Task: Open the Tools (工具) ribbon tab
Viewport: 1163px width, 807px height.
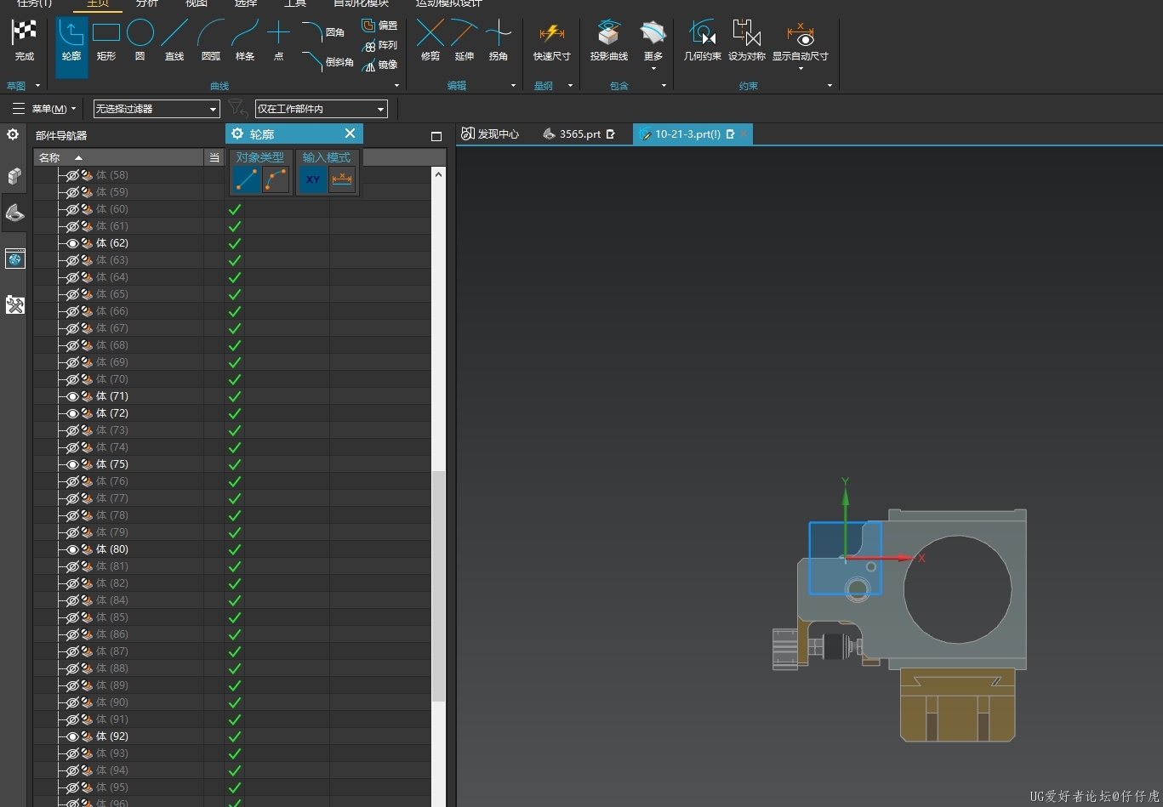Action: coord(295,4)
